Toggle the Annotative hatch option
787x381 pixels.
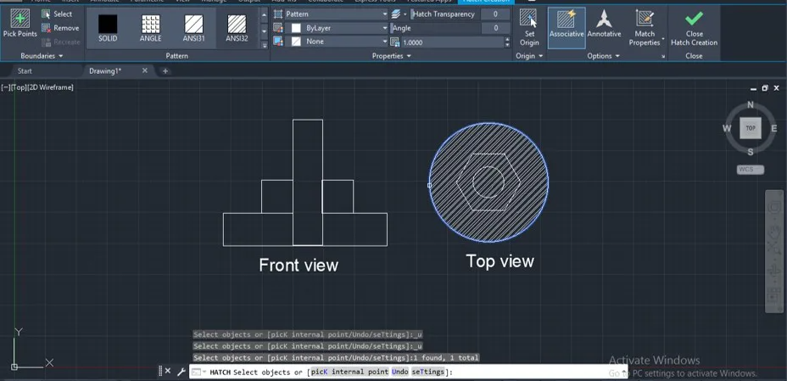605,28
